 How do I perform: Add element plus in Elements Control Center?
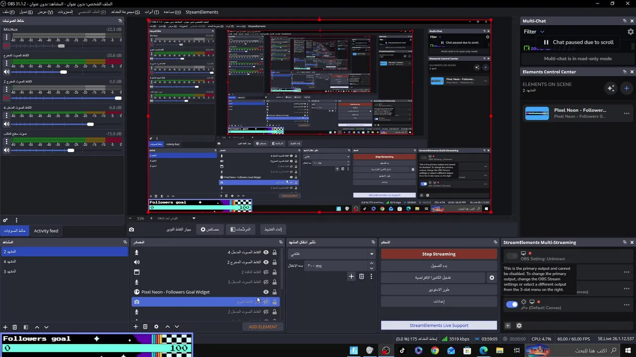(x=627, y=88)
